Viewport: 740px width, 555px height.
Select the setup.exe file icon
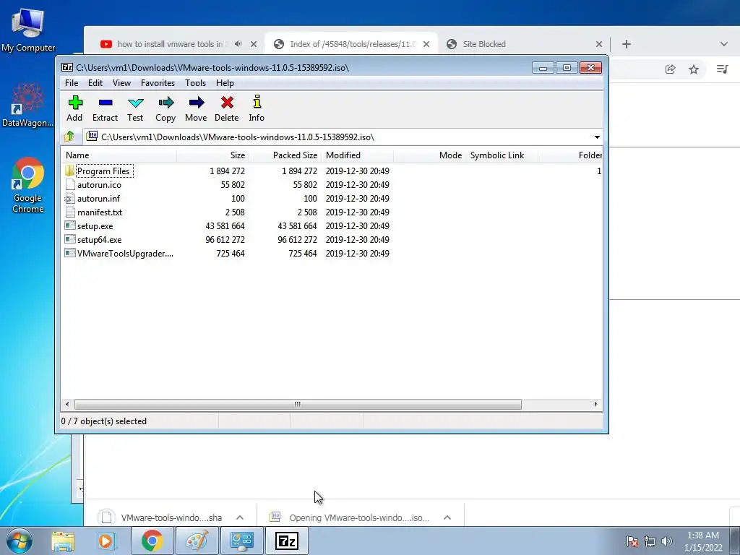pyautogui.click(x=70, y=225)
